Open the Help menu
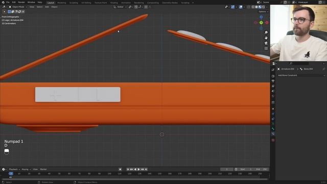 tap(40, 2)
